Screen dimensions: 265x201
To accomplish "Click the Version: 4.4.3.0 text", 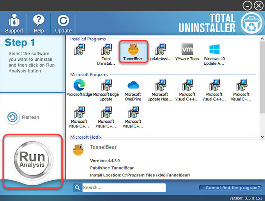I will click(105, 160).
